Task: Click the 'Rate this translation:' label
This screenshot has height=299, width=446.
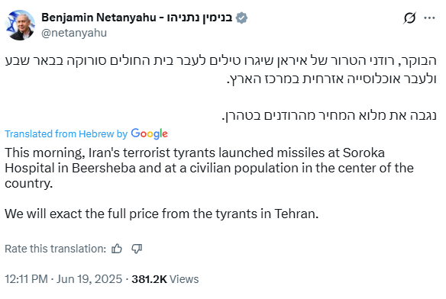Action: coord(56,249)
